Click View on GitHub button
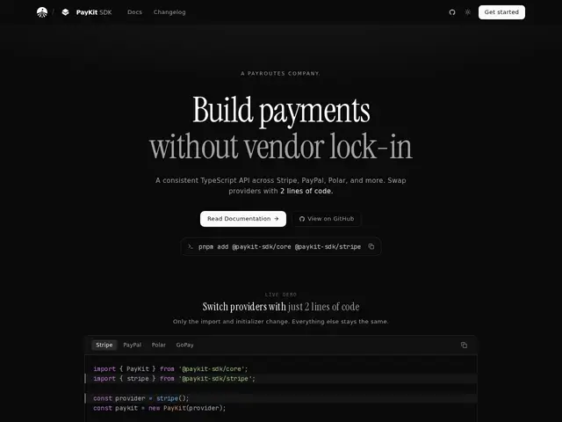 [x=327, y=219]
